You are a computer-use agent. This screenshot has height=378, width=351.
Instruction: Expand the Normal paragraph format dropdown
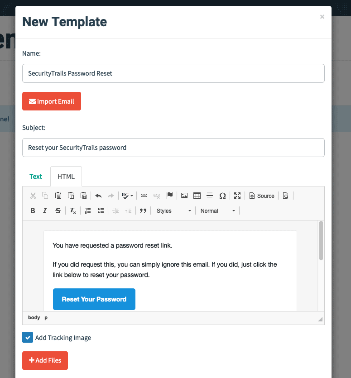(217, 211)
